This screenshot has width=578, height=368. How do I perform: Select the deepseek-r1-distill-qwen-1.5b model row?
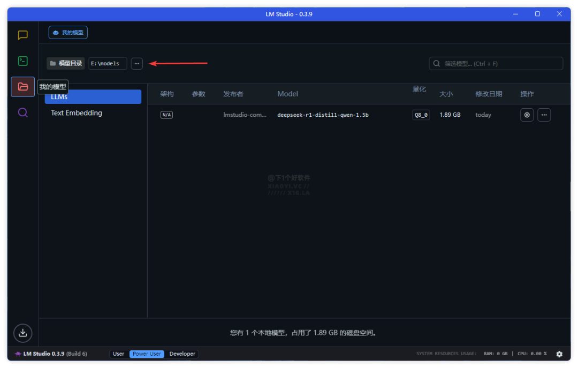323,115
